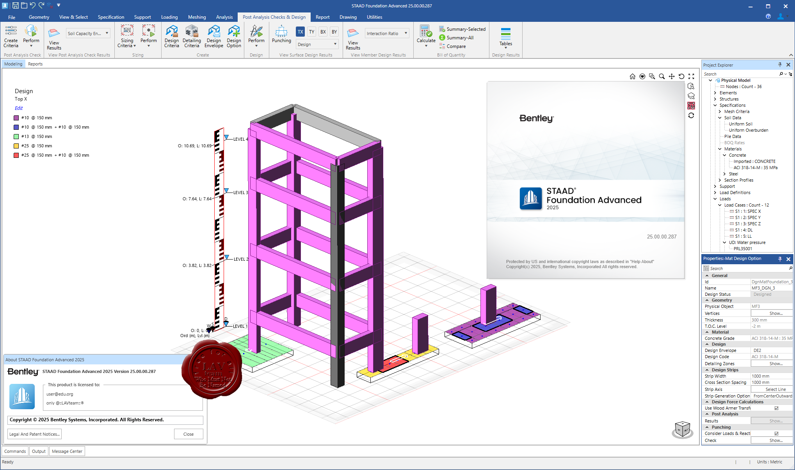Click the view cube navigation widget

pos(683,429)
